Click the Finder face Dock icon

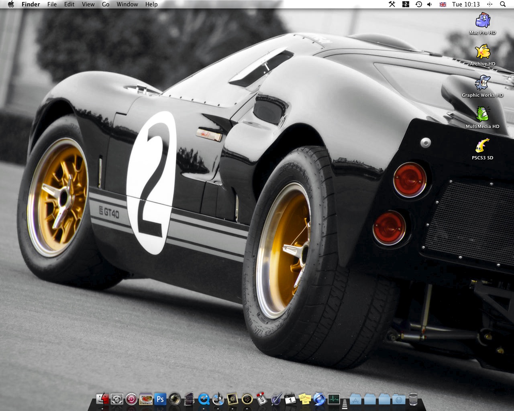click(103, 399)
